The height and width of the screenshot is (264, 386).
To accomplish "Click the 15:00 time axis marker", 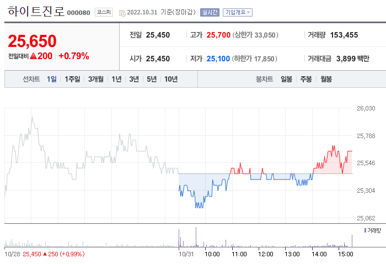I will click(346, 254).
